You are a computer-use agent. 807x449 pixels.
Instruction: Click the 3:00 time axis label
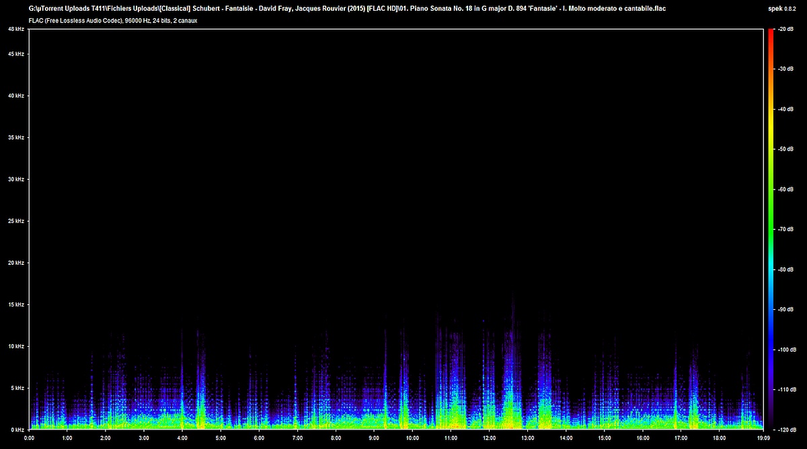point(144,438)
